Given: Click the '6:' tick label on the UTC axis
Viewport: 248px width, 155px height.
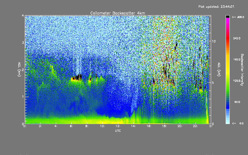Looking at the screenshot, I should [71, 126].
